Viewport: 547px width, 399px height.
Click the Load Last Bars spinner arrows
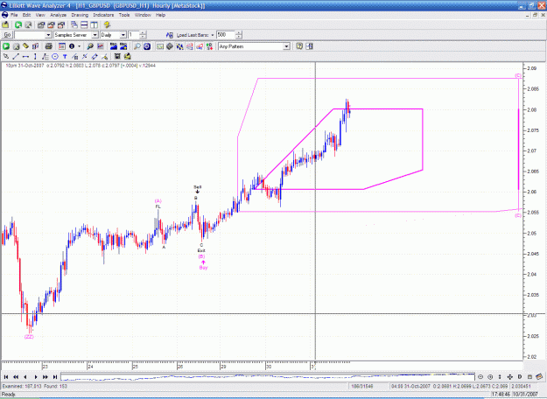click(x=239, y=35)
